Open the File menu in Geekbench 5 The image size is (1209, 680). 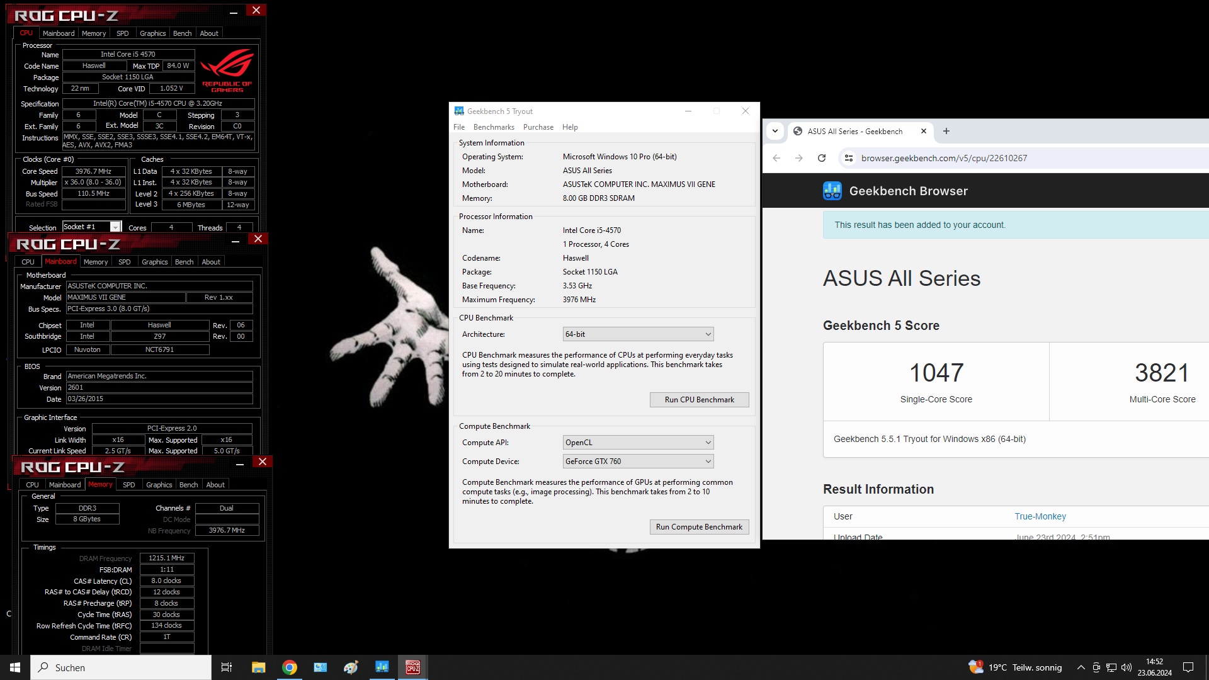pos(459,127)
